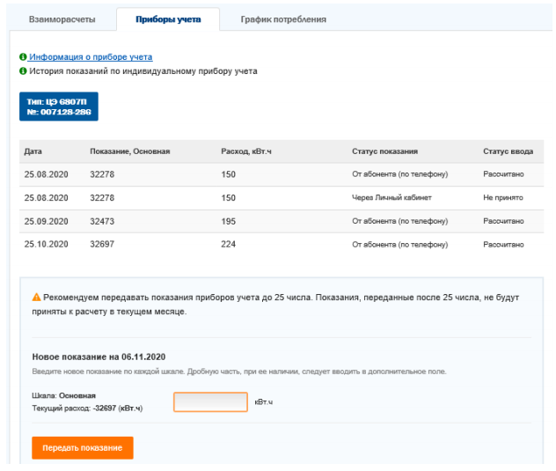Click green info icon beside Информация о приборе учета

(x=23, y=57)
